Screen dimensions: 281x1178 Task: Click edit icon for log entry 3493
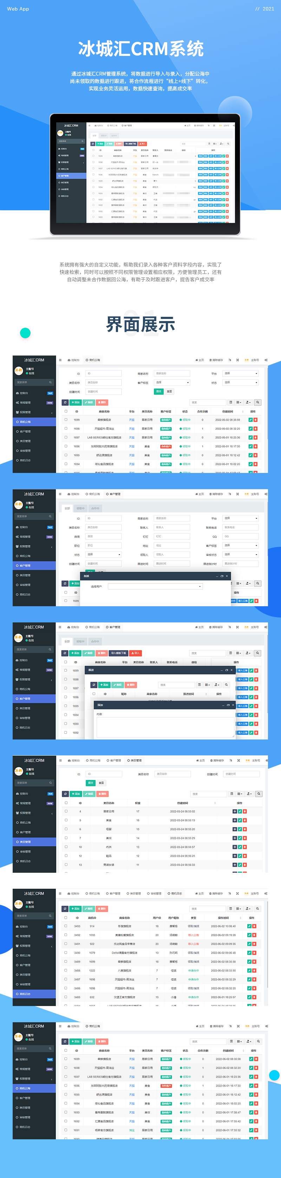(x=249, y=926)
